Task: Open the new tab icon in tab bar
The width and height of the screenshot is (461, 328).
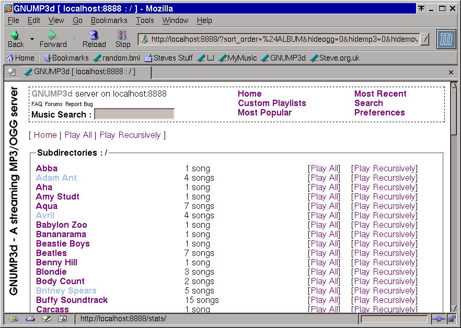Action: (11, 72)
